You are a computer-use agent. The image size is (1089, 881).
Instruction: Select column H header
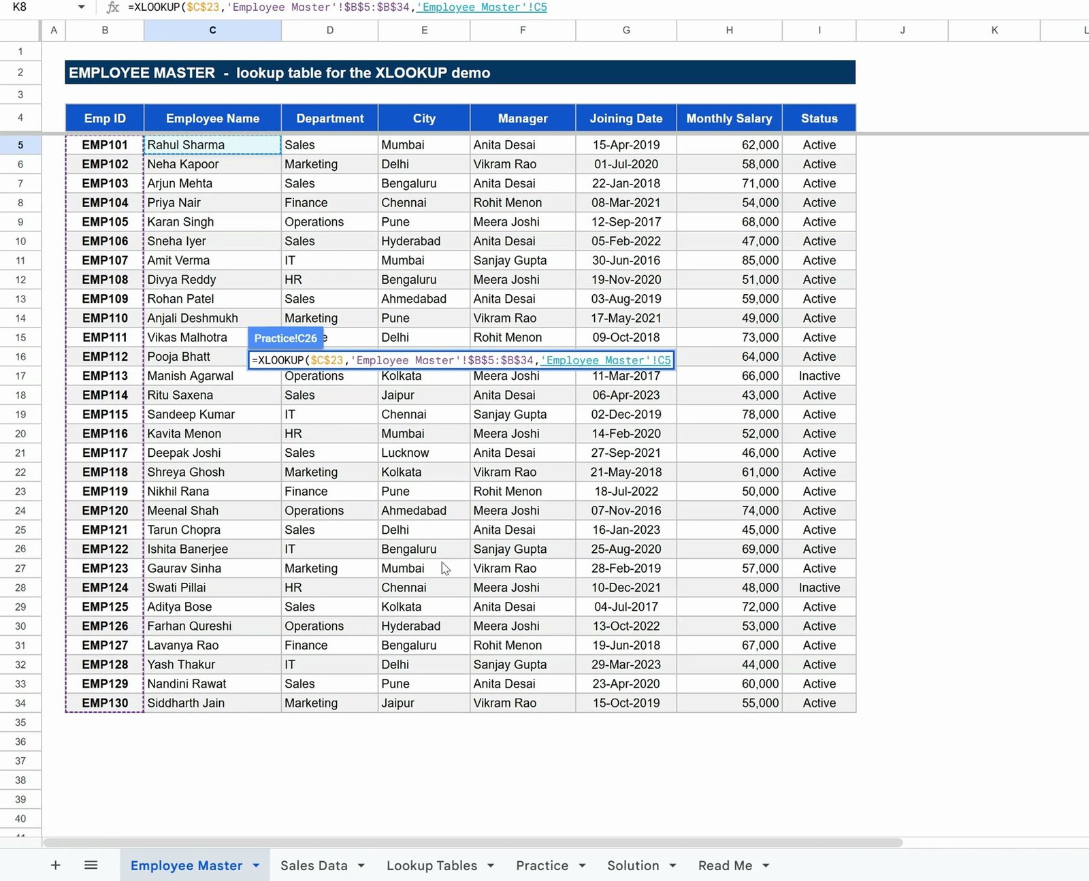(729, 30)
